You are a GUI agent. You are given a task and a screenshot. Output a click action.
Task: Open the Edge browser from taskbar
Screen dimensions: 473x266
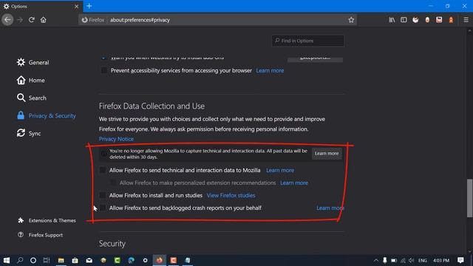132,260
